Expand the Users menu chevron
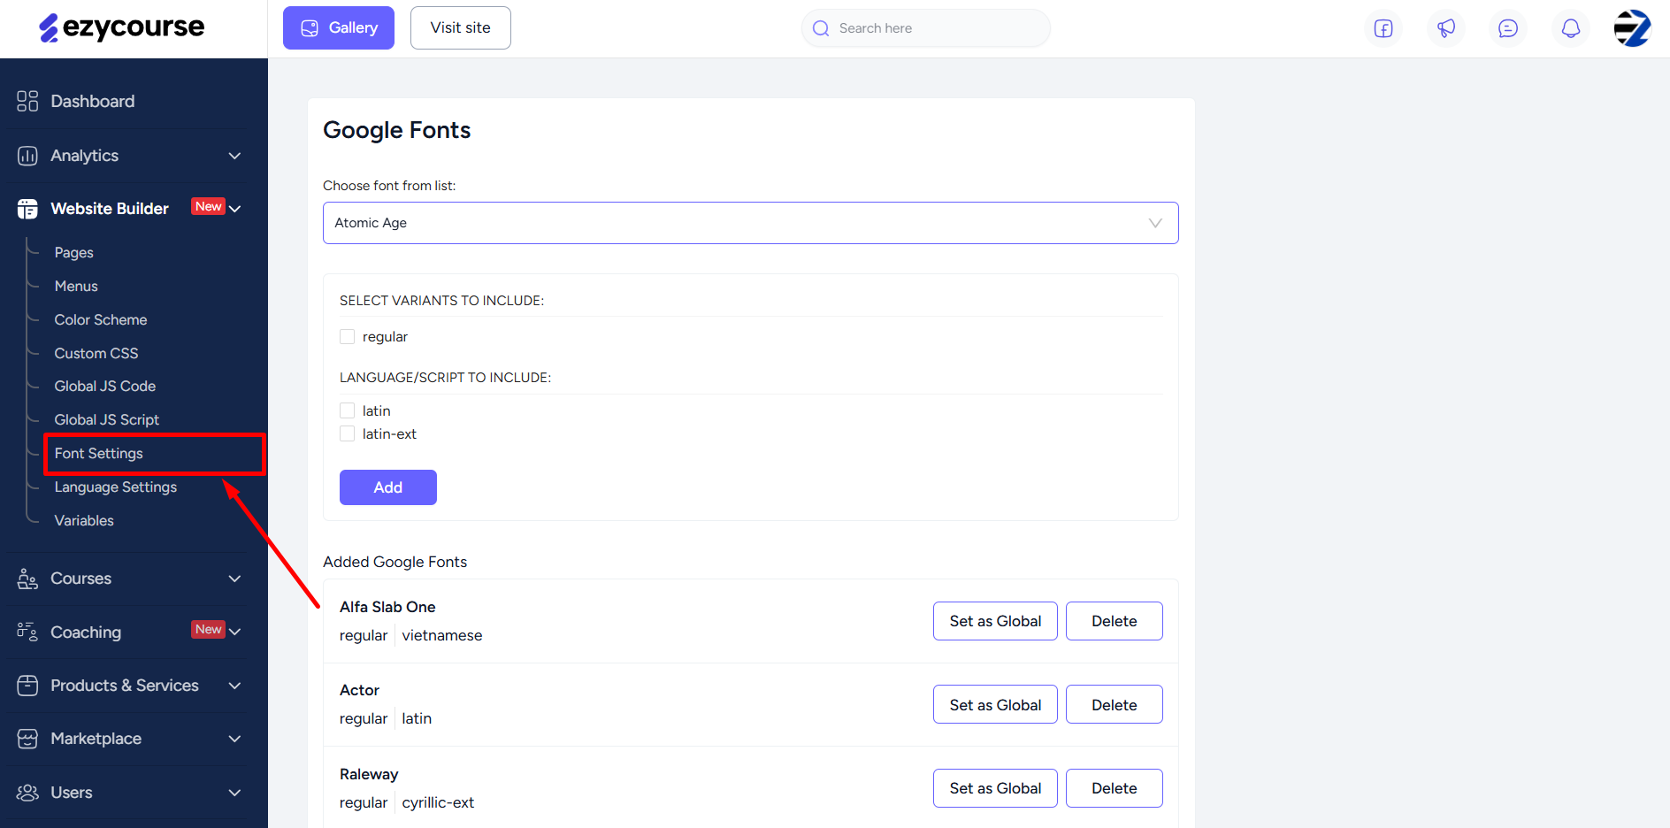Screen dimensions: 1670x828 click(234, 793)
